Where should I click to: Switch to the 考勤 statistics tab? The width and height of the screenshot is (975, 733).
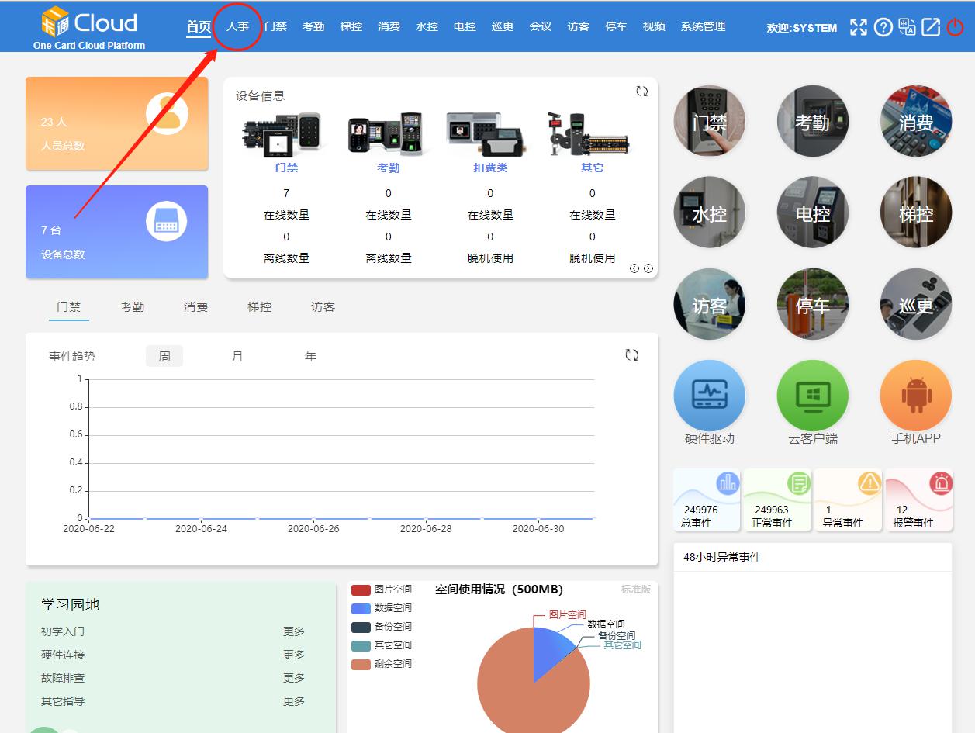[132, 307]
